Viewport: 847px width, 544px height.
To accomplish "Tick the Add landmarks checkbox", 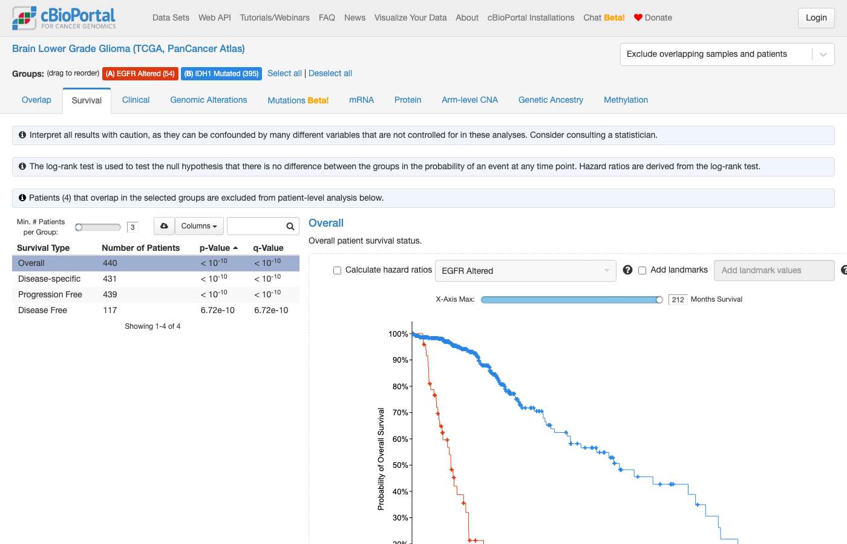I will click(642, 271).
